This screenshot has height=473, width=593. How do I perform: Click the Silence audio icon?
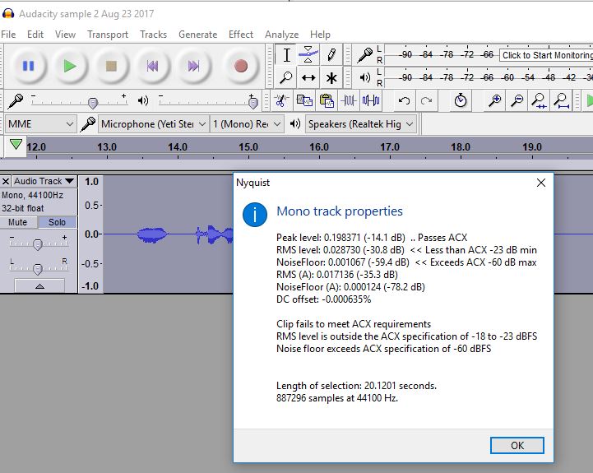click(371, 100)
